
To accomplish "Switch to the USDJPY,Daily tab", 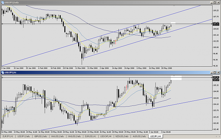I will 24,136.
